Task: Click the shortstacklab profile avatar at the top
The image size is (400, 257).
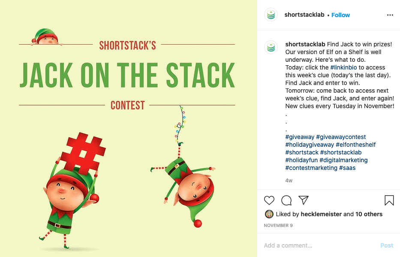Action: (x=271, y=15)
